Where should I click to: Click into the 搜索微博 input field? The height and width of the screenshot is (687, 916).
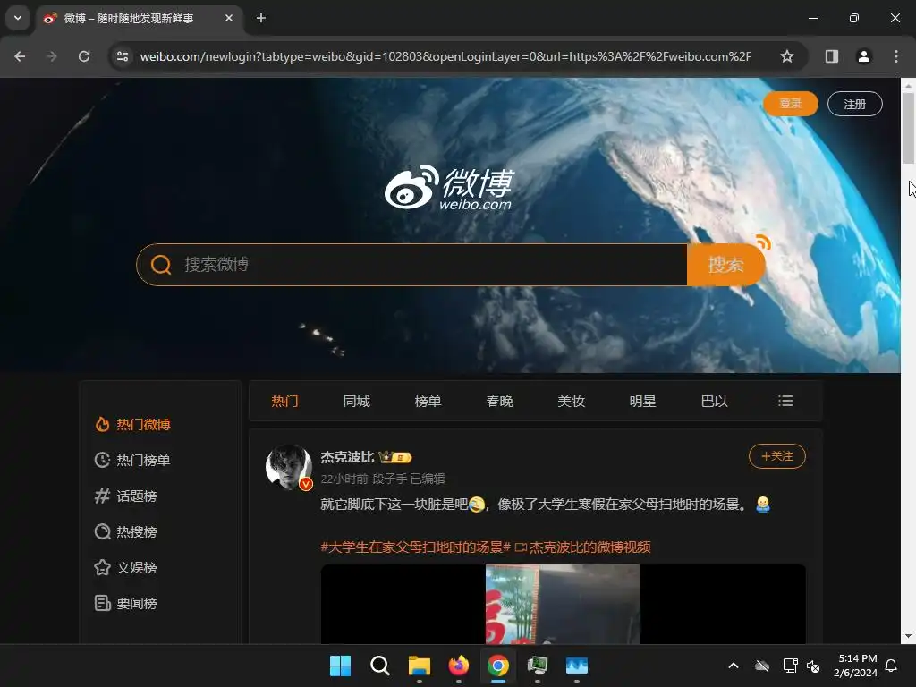(434, 265)
